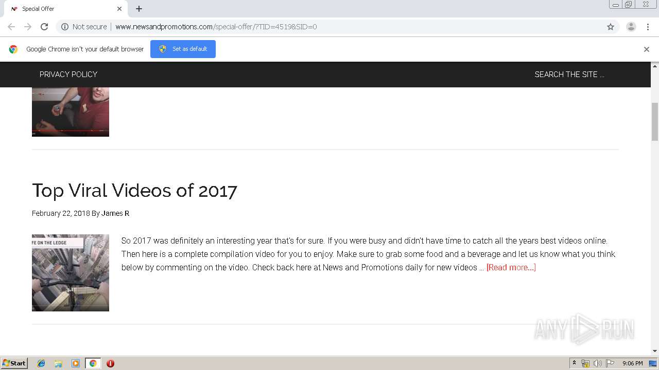
Task: Show the desktop via taskbar corner button
Action: point(653,363)
